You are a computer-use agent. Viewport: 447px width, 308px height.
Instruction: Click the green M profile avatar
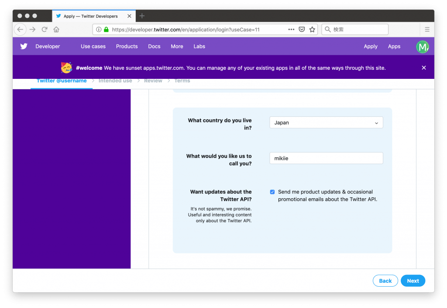(422, 47)
